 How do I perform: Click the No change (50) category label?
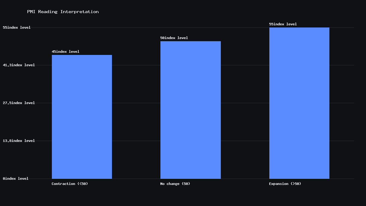pos(175,184)
